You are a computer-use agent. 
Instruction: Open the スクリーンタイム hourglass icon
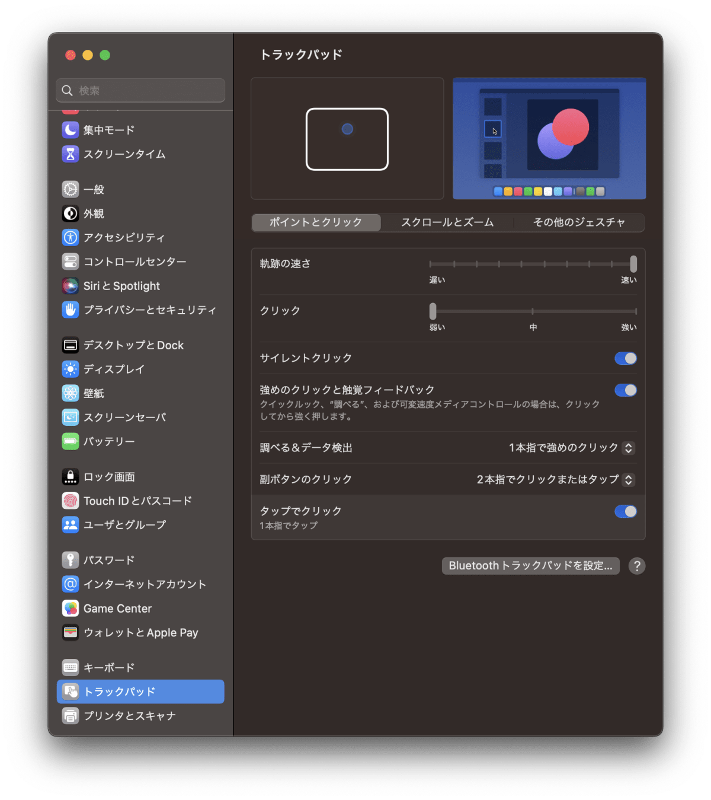(71, 154)
